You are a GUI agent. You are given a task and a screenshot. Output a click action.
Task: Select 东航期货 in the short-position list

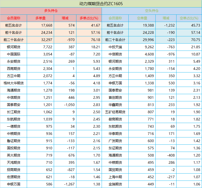pos(115,127)
